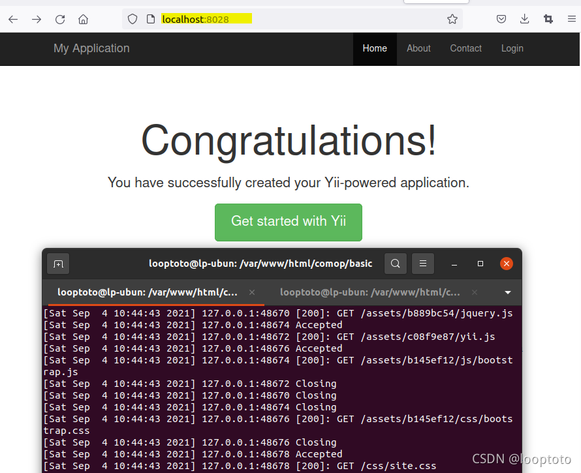This screenshot has width=581, height=473.
Task: Switch to the first terminal tab
Action: coord(148,292)
